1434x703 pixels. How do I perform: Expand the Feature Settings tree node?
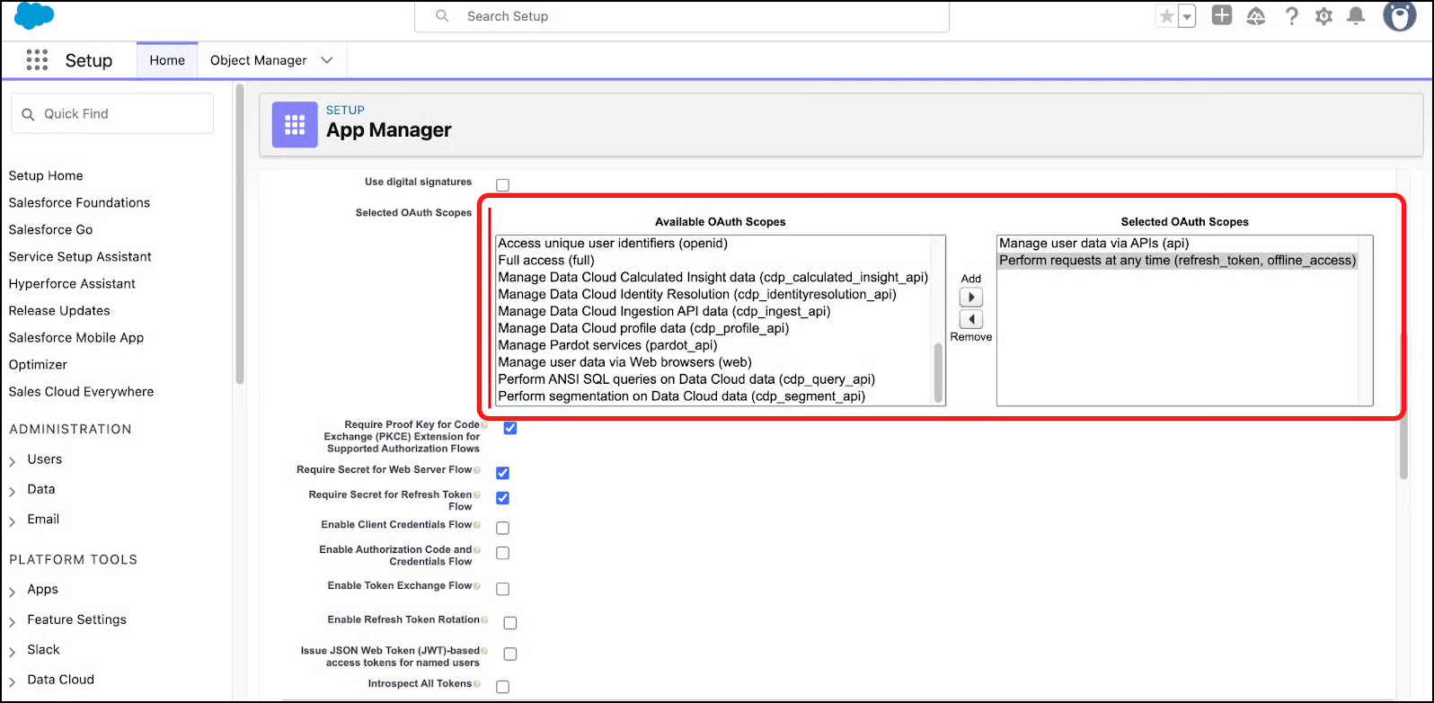[x=13, y=620]
